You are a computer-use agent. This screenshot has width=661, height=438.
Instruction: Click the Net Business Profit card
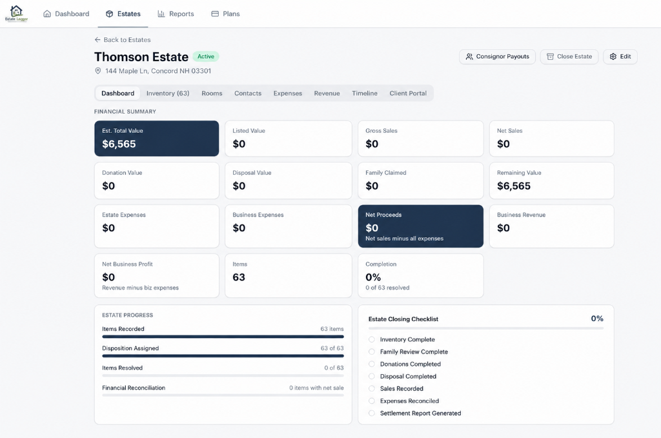(x=156, y=275)
